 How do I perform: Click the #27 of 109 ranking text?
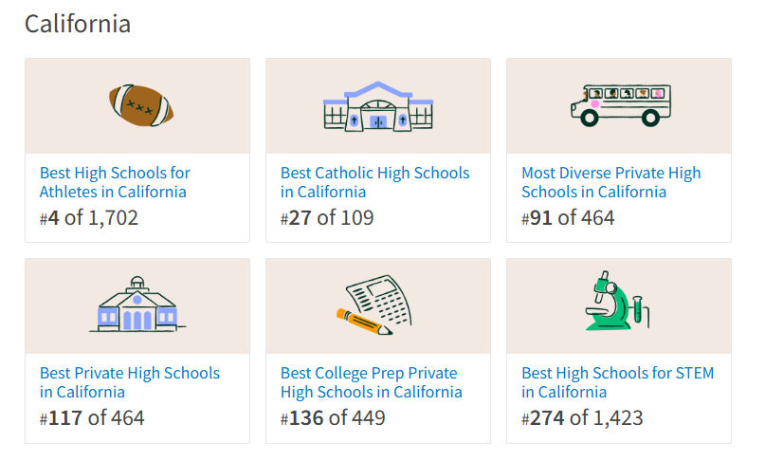coord(327,218)
